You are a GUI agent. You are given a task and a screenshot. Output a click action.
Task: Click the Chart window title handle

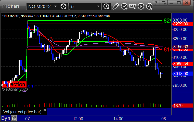pos(11,6)
